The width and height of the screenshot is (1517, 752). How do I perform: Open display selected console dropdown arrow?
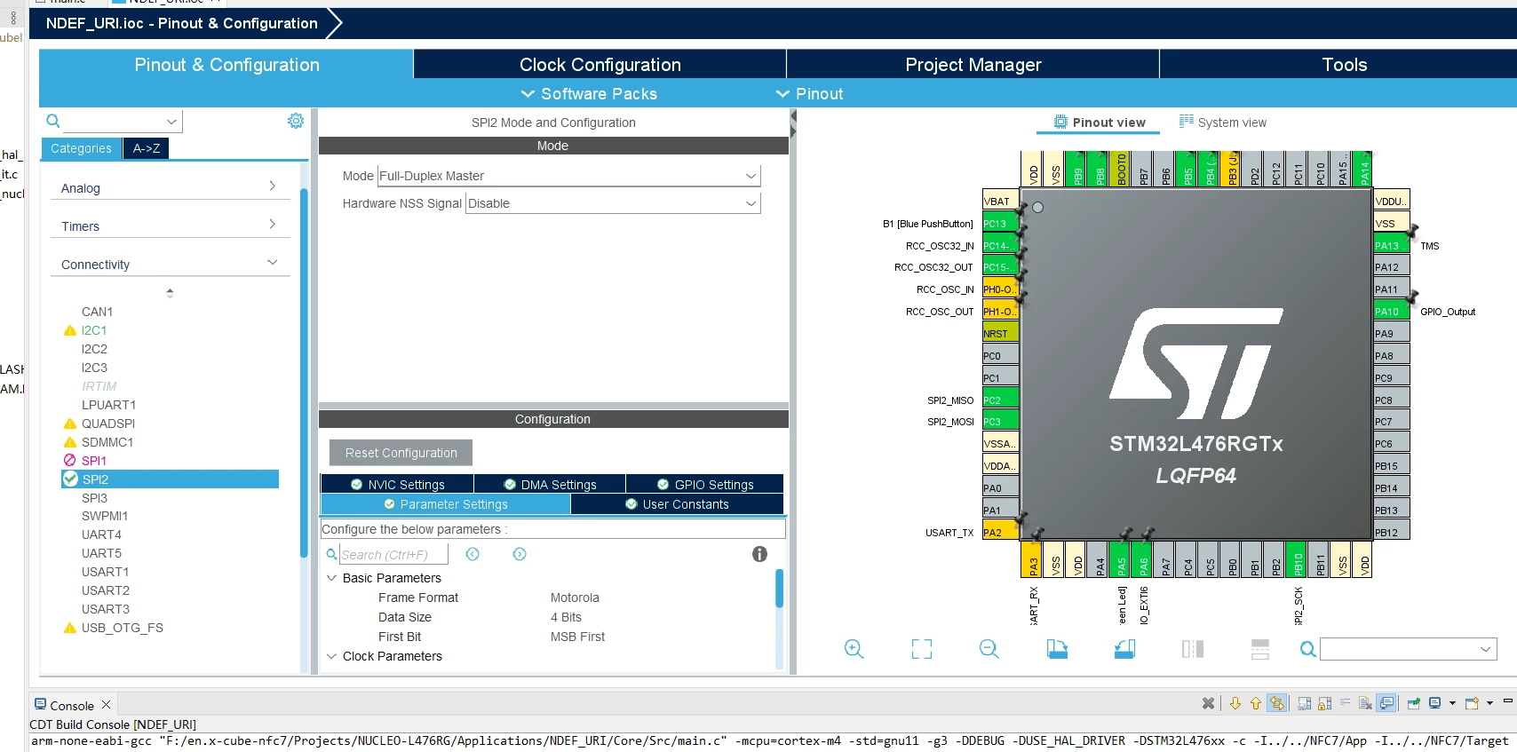pos(1452,703)
